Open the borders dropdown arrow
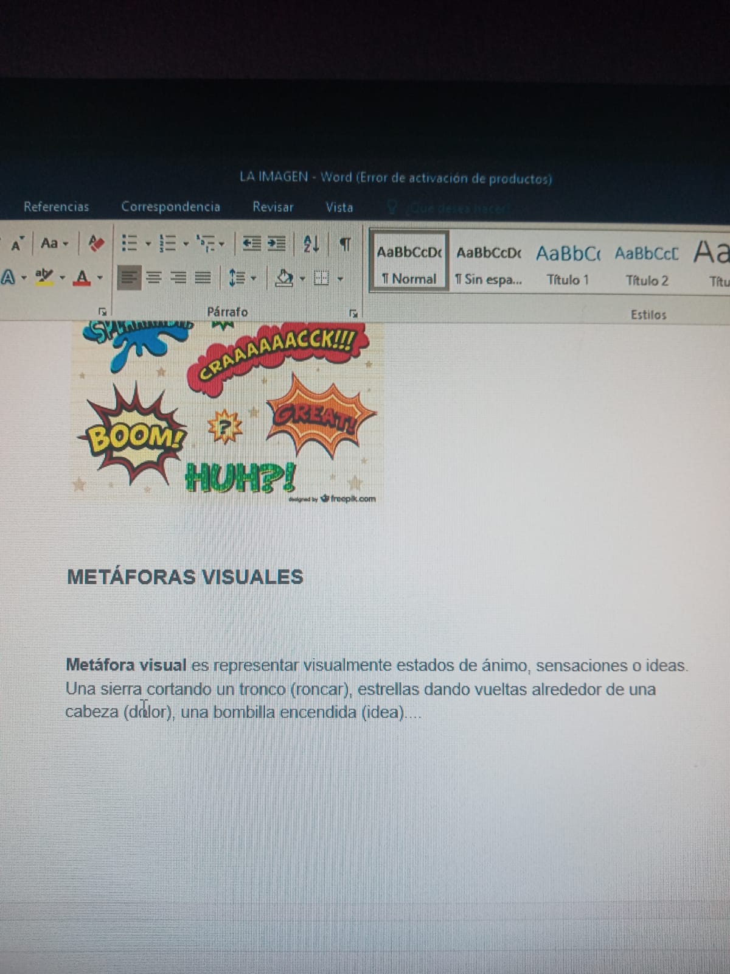The height and width of the screenshot is (974, 730). pyautogui.click(x=340, y=279)
